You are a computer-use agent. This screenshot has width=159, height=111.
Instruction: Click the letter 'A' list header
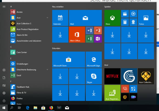[11, 7]
